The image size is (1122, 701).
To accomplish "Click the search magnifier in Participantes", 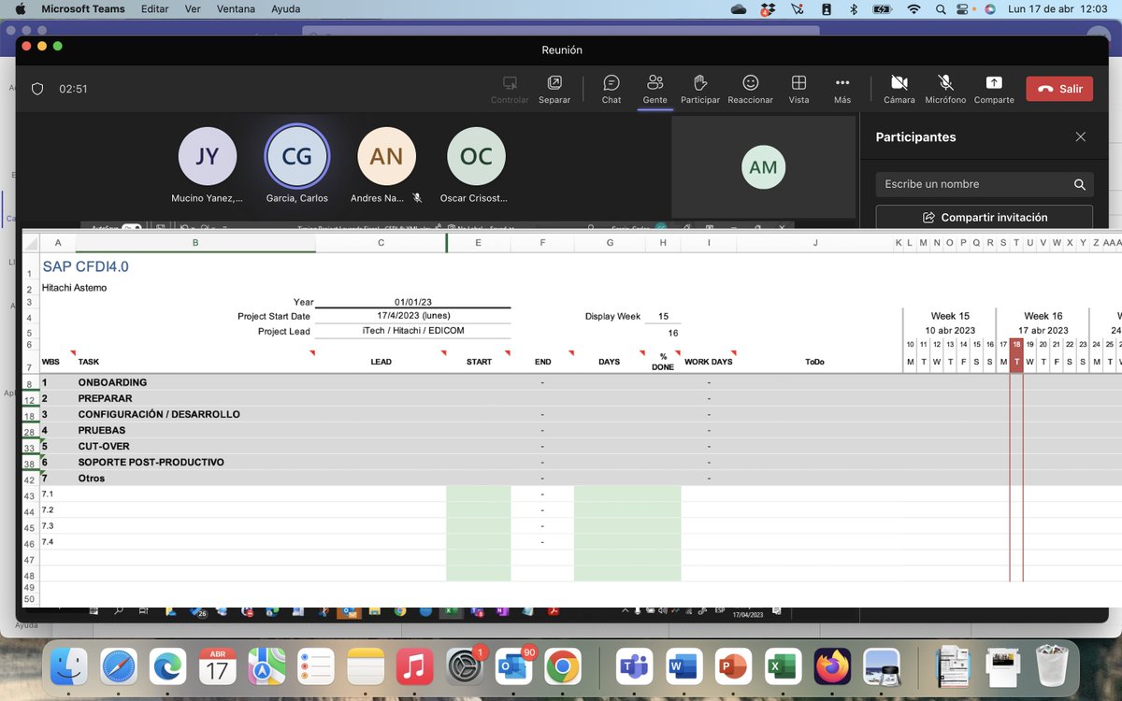I will point(1080,184).
